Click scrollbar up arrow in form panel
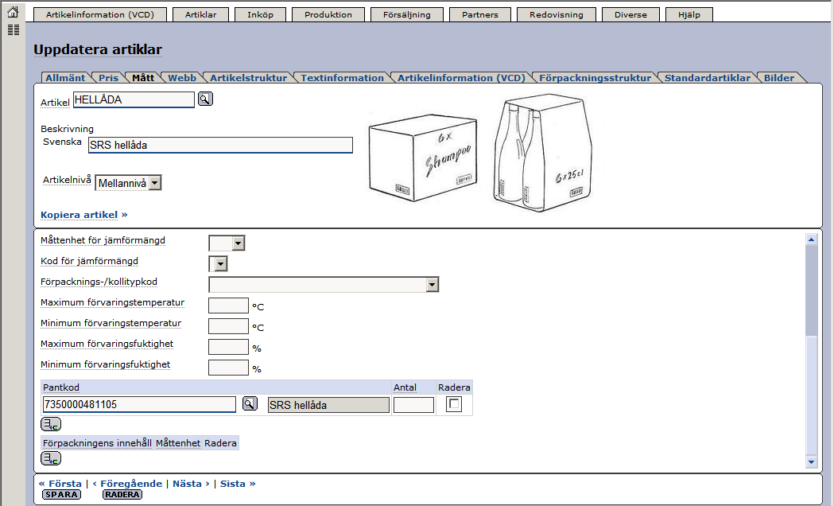Screen dimensions: 834x506 coord(811,239)
